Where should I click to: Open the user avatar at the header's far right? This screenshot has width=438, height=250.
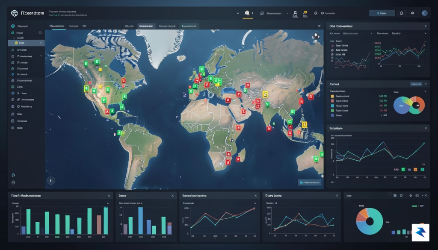point(424,13)
